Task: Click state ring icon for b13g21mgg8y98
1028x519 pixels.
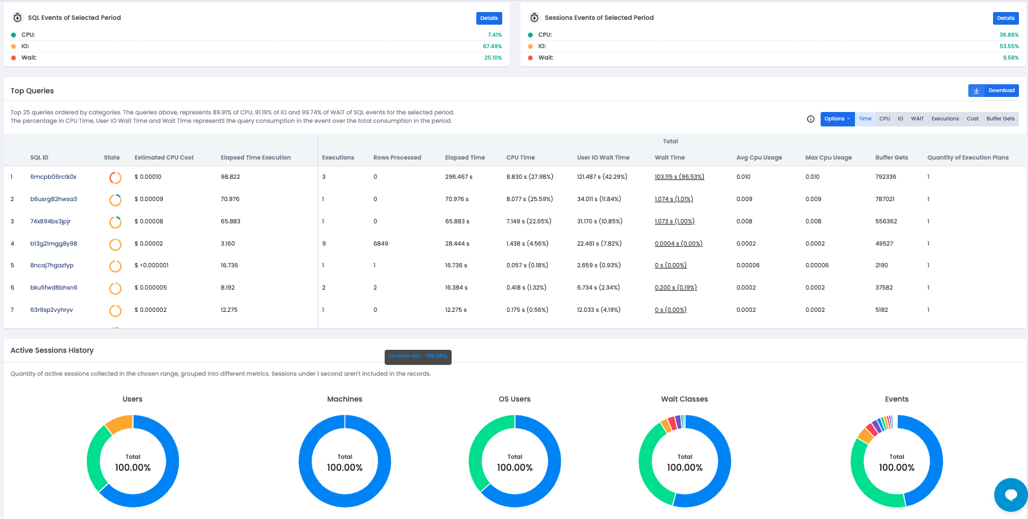Action: point(115,244)
